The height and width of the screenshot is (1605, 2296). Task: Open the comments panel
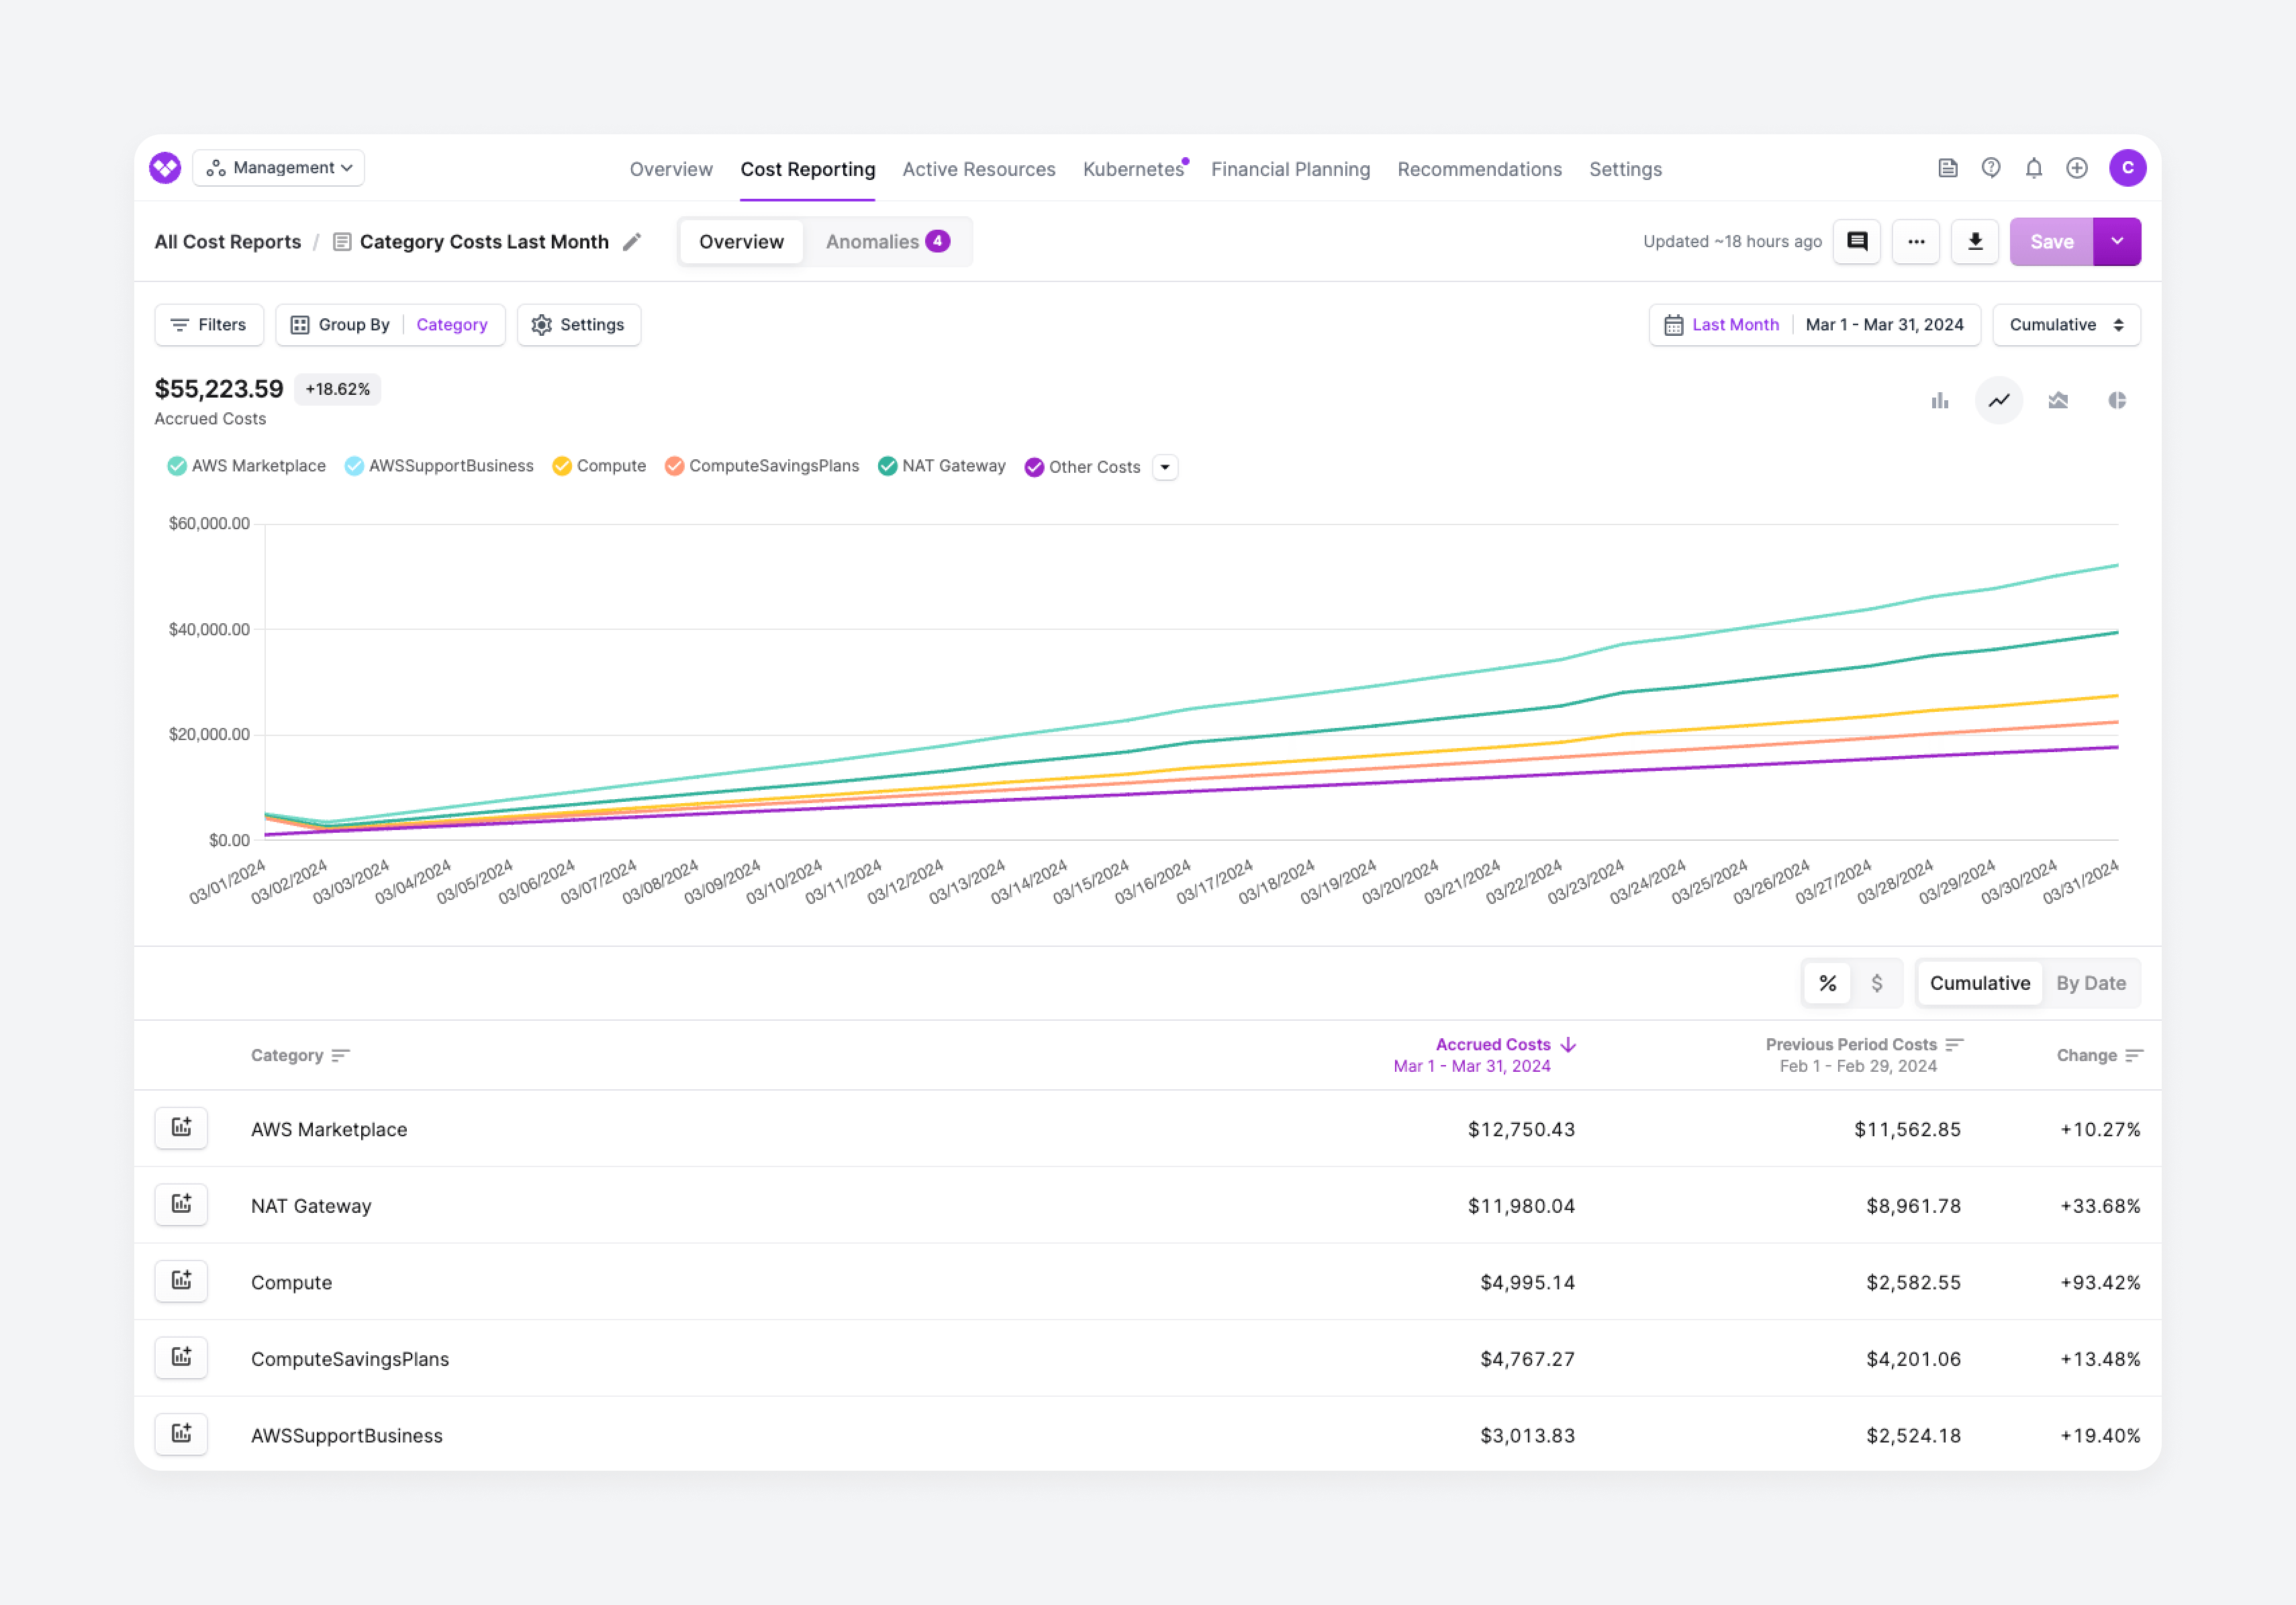pos(1856,241)
